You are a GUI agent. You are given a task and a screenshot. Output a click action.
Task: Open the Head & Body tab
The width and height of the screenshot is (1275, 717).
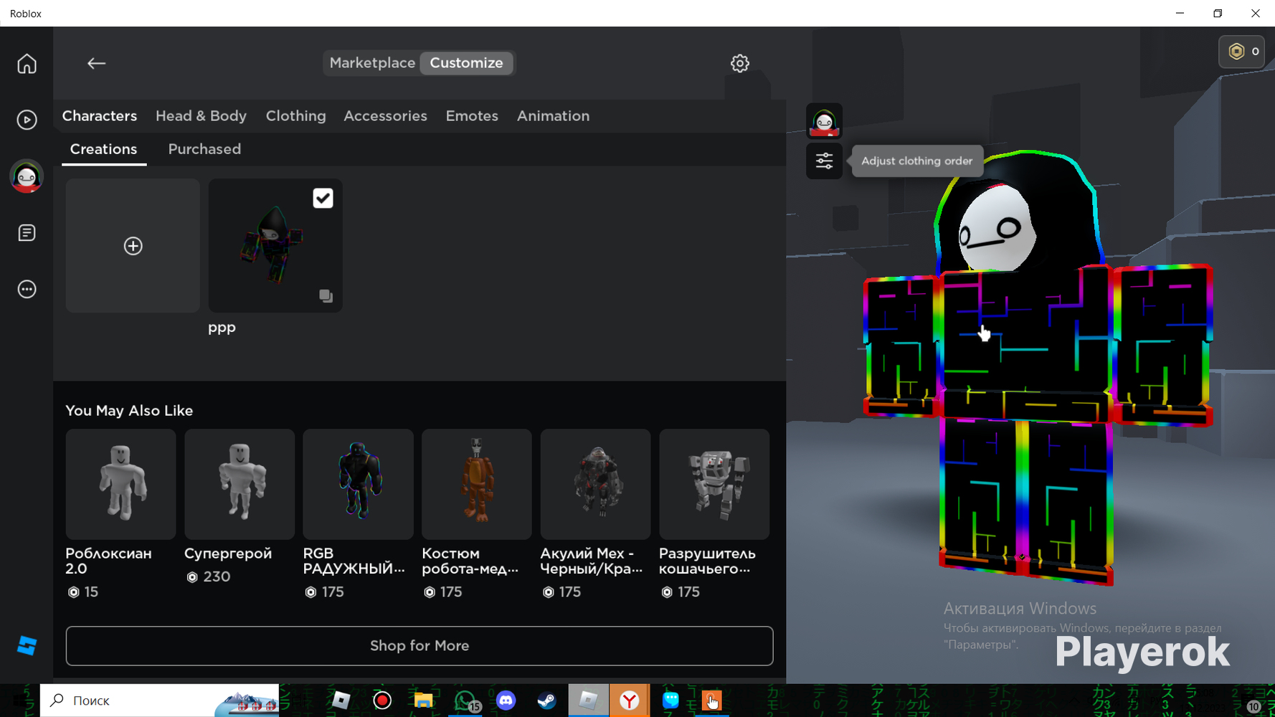tap(201, 116)
